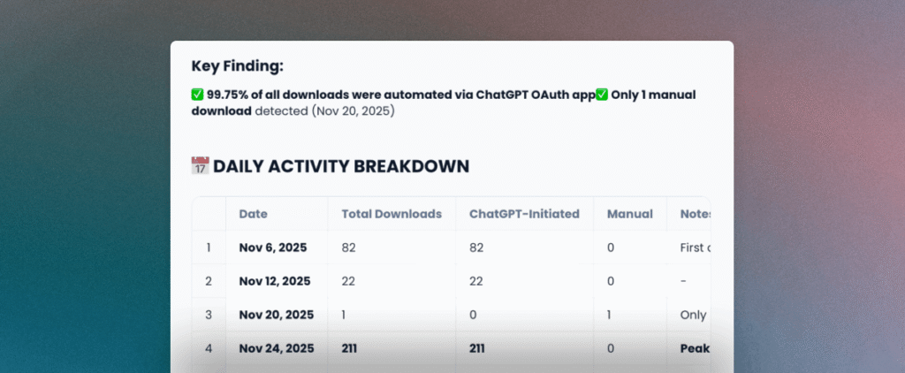Select row number 4 in the table
This screenshot has width=905, height=373.
[209, 348]
